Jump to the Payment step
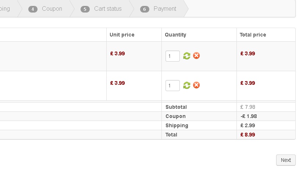Viewport: 299px width, 170px height. [x=165, y=8]
